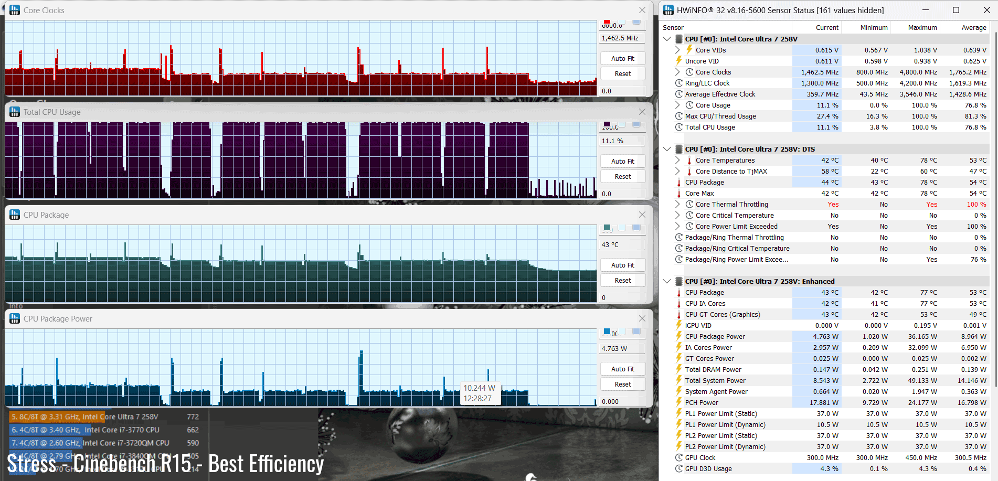Click the lightning icon beside iGPU VID
Screen dimensions: 998x481
pos(679,325)
